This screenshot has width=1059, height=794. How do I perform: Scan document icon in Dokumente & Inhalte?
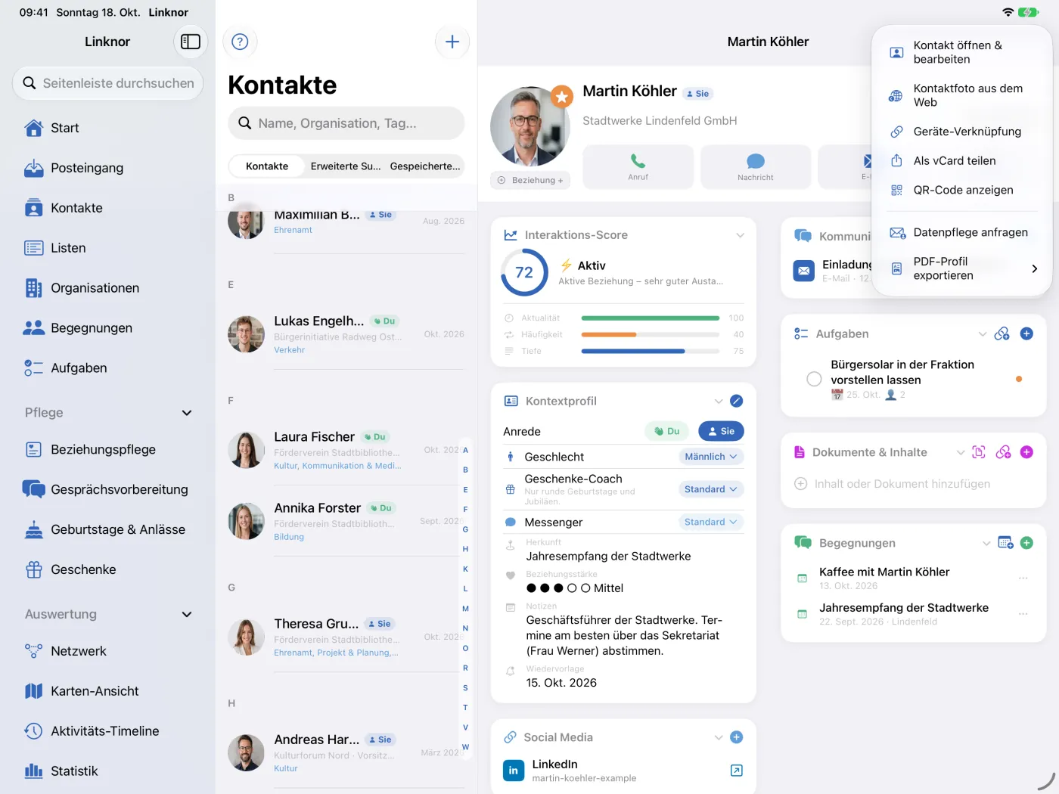(x=979, y=452)
